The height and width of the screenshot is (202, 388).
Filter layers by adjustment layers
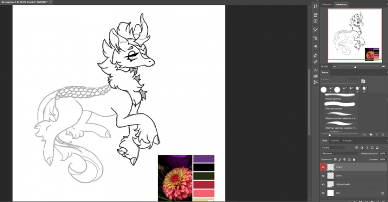pyautogui.click(x=362, y=148)
